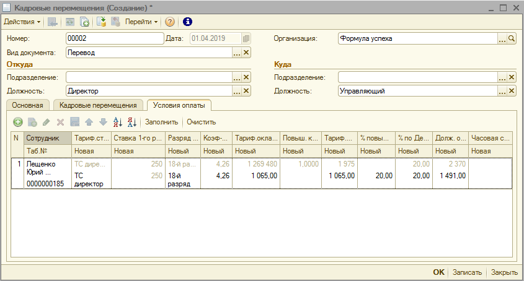Image resolution: width=524 pixels, height=281 pixels.
Task: Open selection list for Вид документа
Action: click(236, 53)
